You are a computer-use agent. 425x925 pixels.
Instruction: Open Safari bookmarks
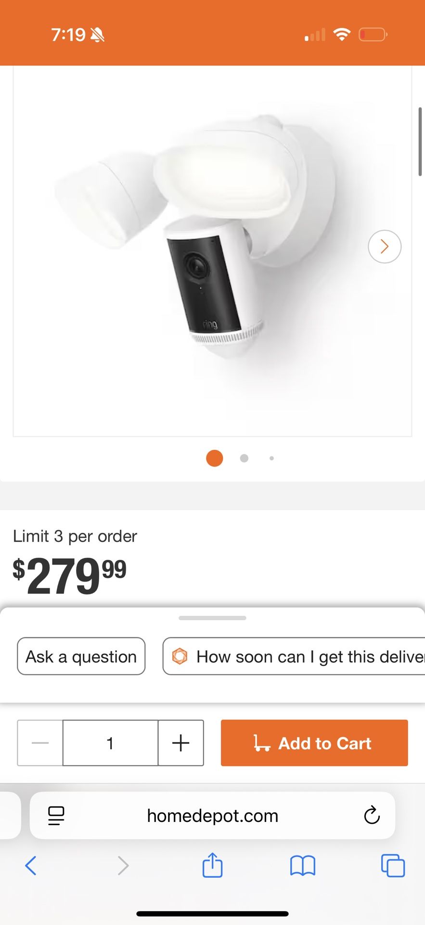click(x=302, y=865)
